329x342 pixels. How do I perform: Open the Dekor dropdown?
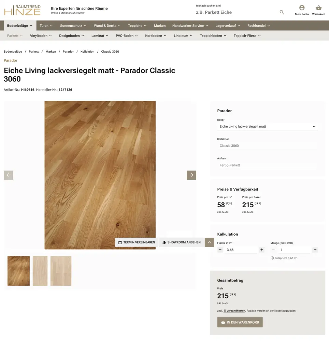(268, 127)
